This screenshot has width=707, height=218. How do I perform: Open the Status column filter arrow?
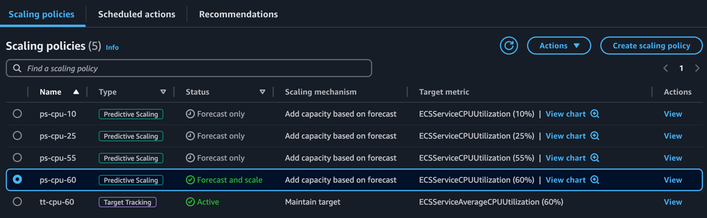point(263,92)
